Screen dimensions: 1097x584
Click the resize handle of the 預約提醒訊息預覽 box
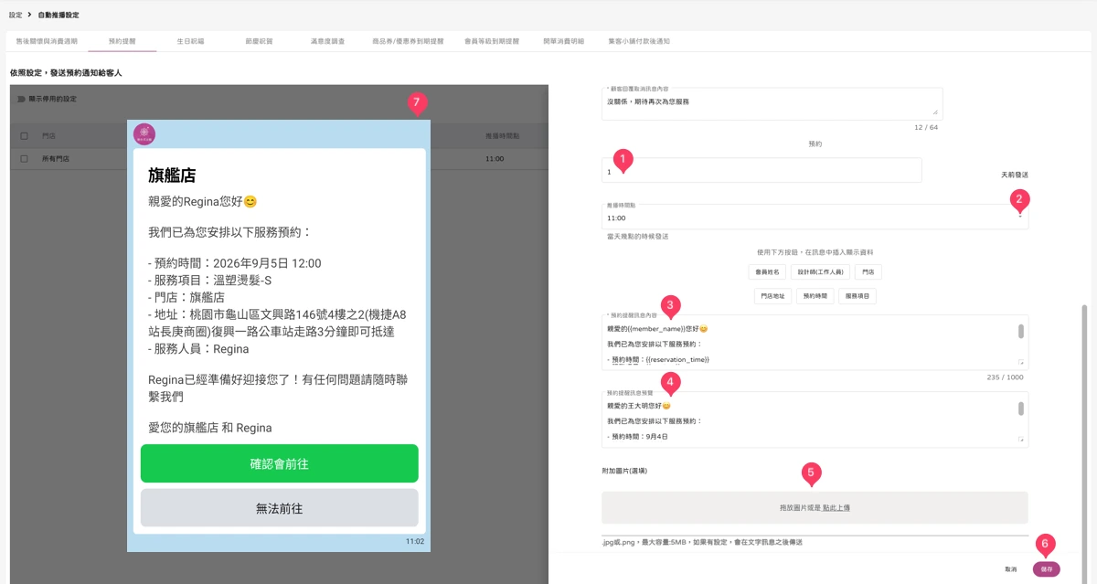(1022, 440)
